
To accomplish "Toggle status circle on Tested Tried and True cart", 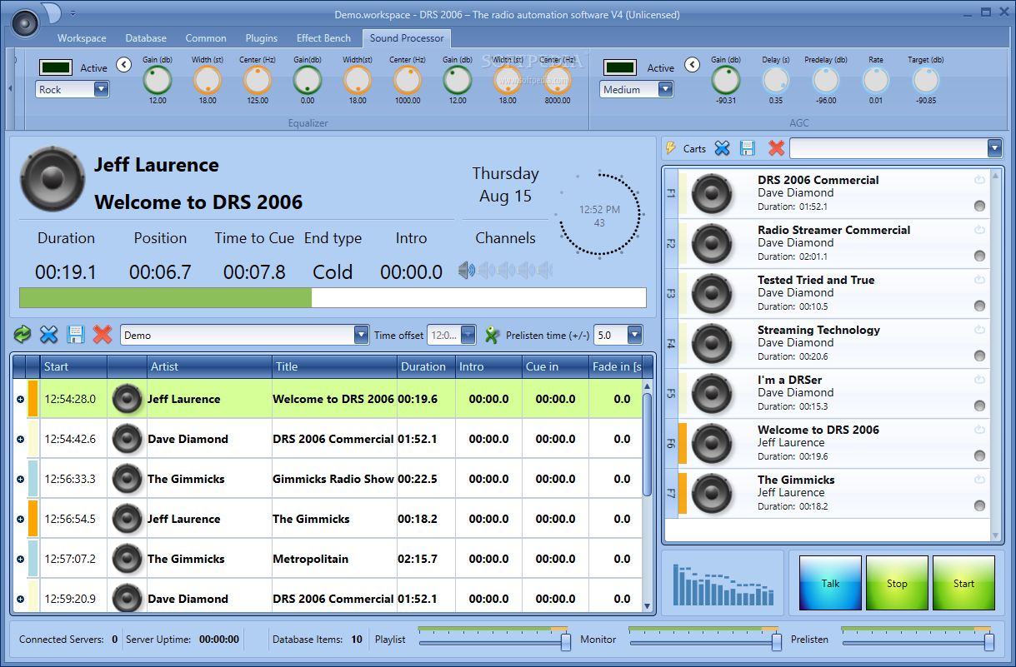I will click(x=979, y=306).
